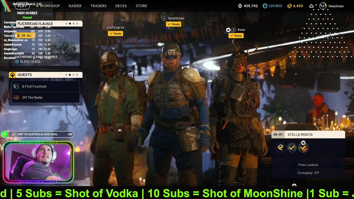Go to previous Quests page
This screenshot has width=354, height=199.
(66, 75)
